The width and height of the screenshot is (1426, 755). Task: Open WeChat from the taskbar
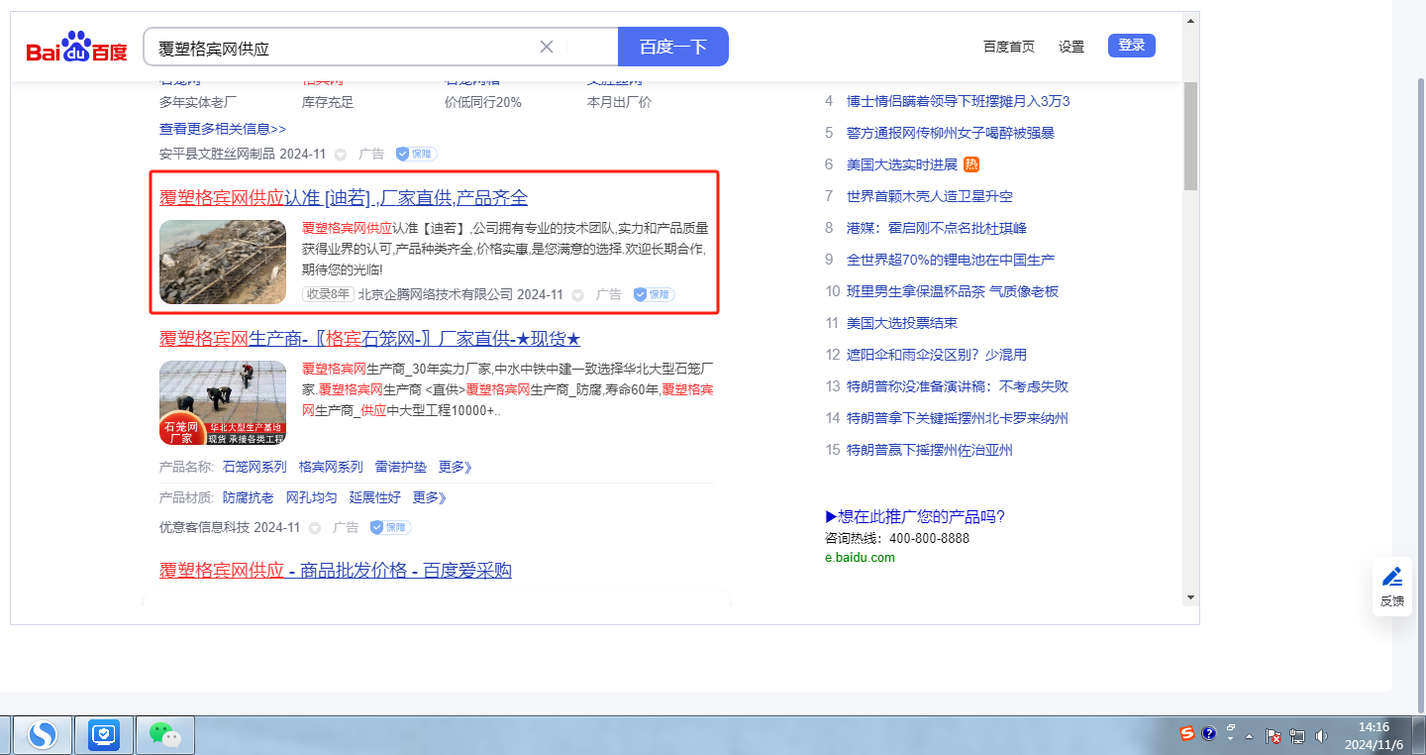pos(164,734)
